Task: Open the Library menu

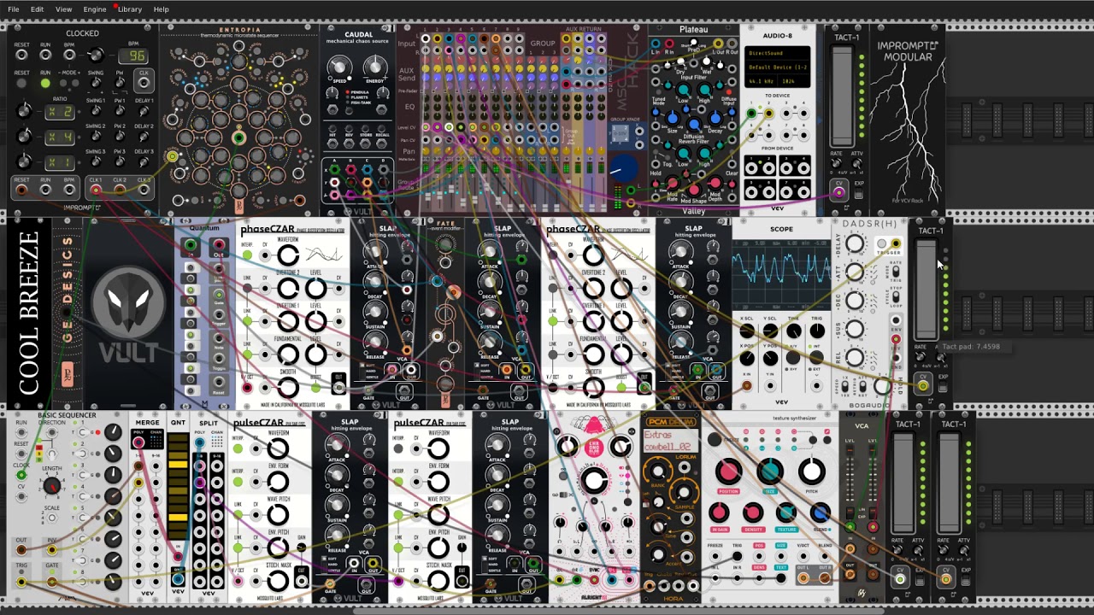Action: (130, 9)
